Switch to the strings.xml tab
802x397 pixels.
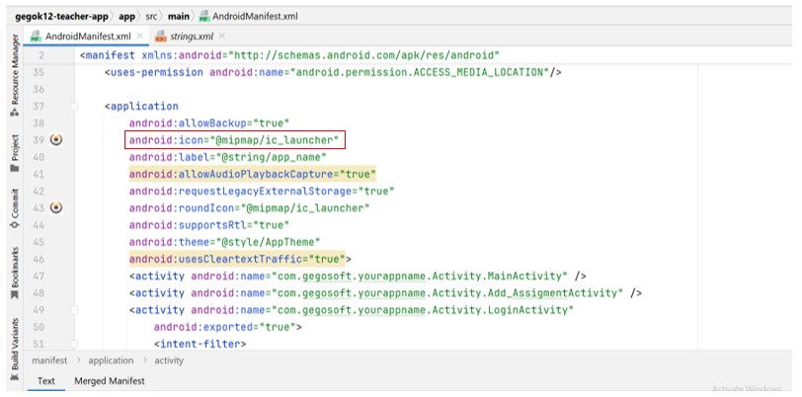point(192,37)
